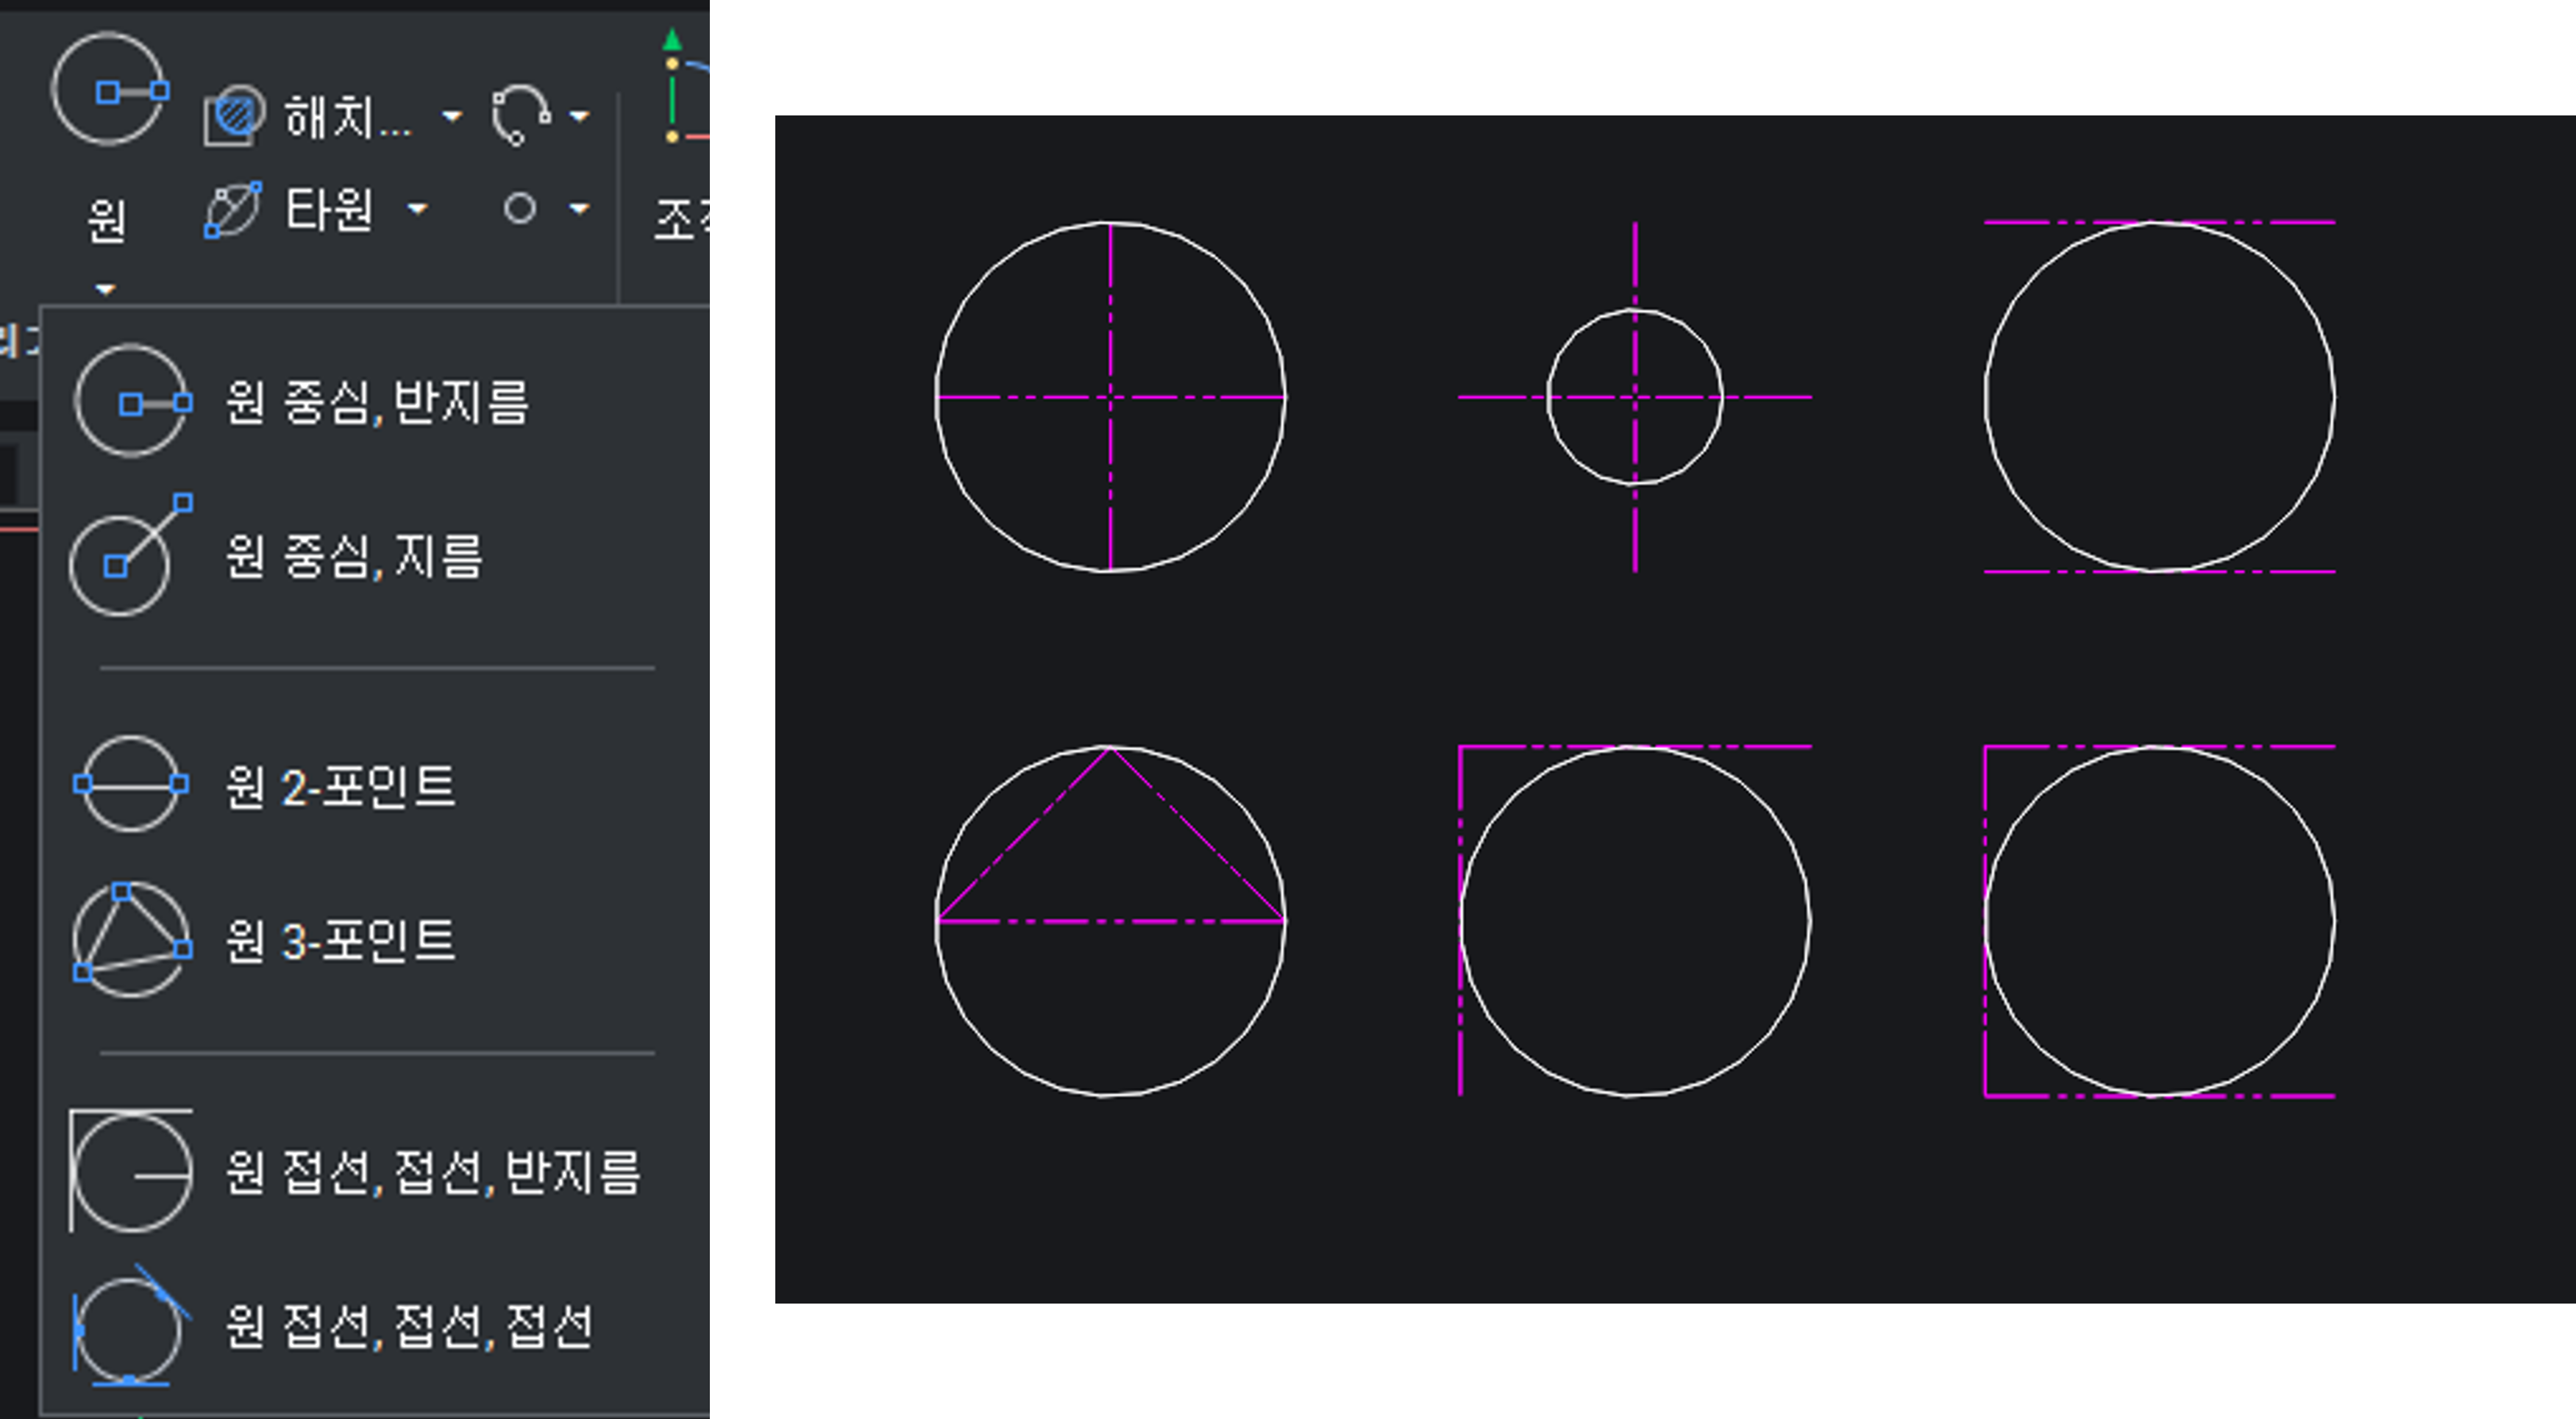Choose Circle Center, Radius icon in menu
Viewport: 2576px width, 1419px height.
tap(131, 401)
